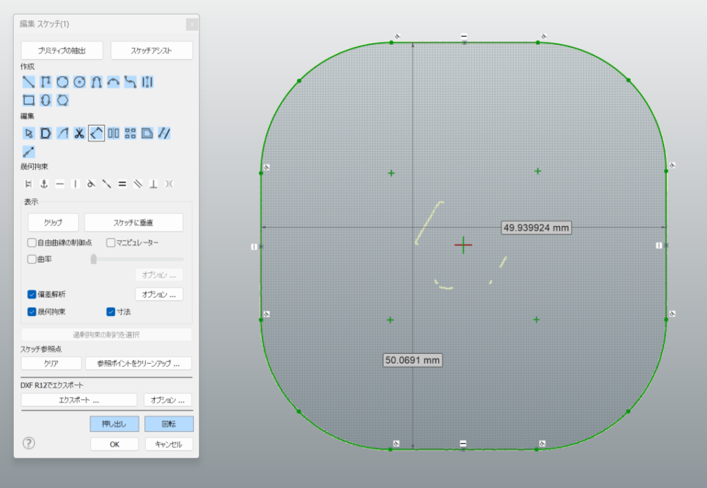Click the 49.939924 mm dimension label

(536, 227)
